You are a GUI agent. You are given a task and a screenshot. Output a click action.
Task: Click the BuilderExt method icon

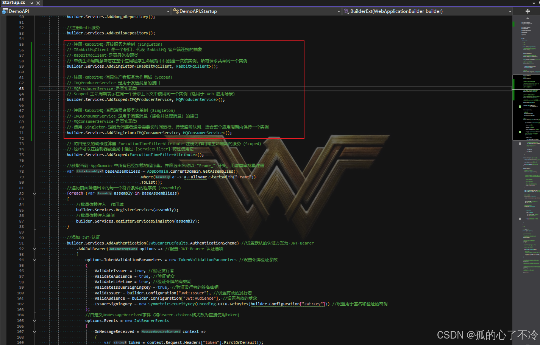(346, 11)
